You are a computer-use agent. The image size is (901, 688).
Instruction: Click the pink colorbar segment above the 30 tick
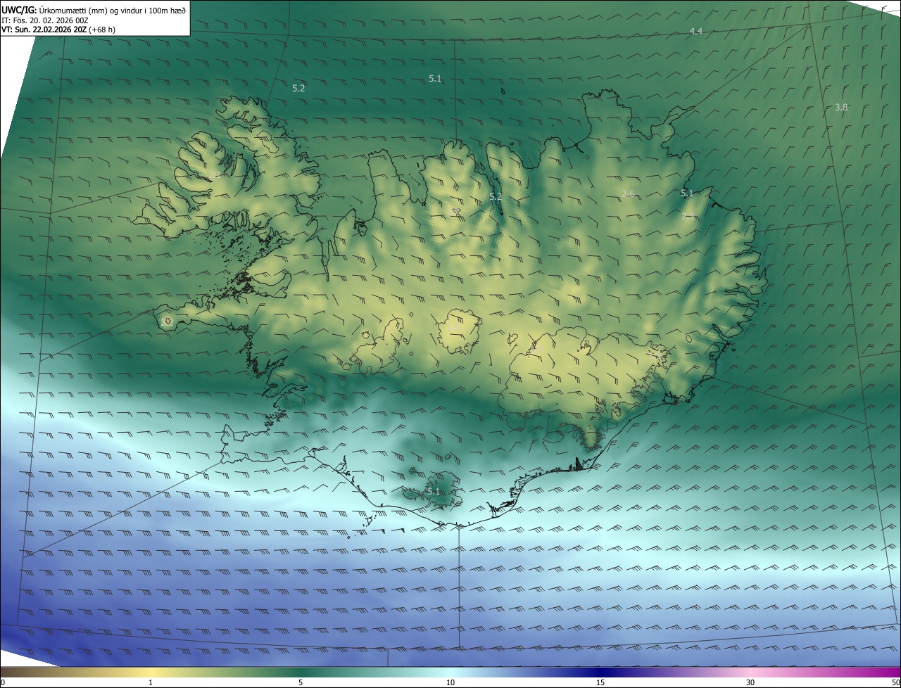750,672
